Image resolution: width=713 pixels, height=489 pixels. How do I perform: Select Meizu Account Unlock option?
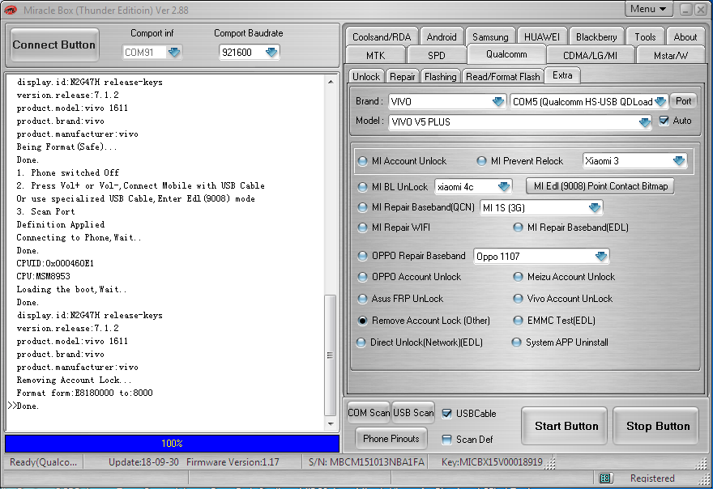pyautogui.click(x=518, y=277)
